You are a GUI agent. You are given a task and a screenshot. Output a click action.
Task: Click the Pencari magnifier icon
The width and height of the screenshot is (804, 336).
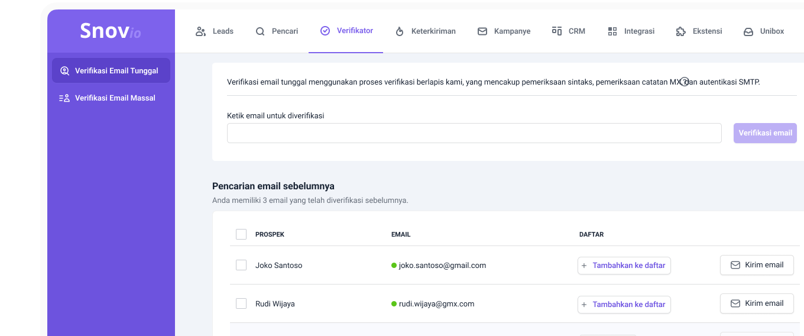[260, 31]
